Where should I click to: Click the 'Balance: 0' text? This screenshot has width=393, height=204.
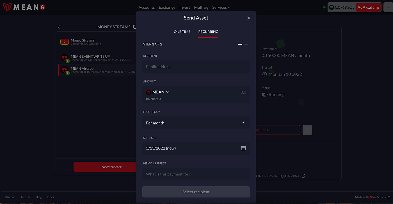tap(153, 99)
